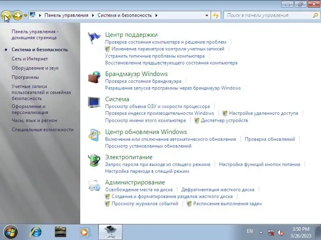
Task: Click Запрос пароля при выходе из спящего режима
Action: [158, 164]
